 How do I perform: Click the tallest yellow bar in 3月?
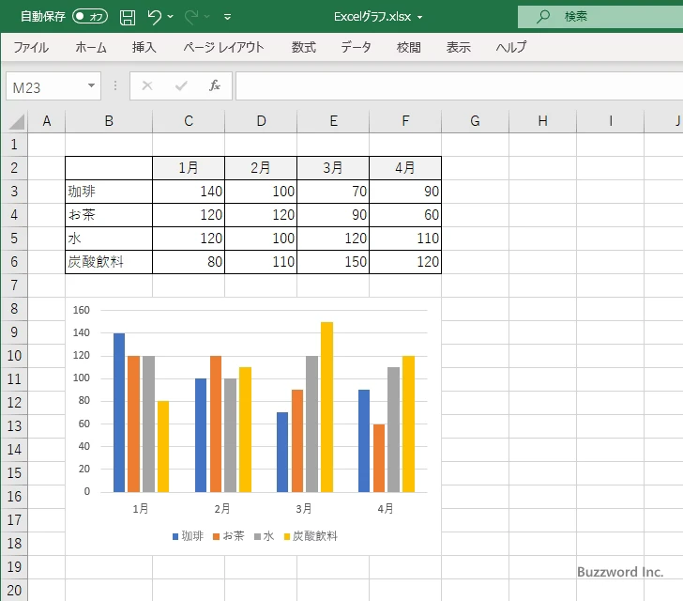point(326,407)
